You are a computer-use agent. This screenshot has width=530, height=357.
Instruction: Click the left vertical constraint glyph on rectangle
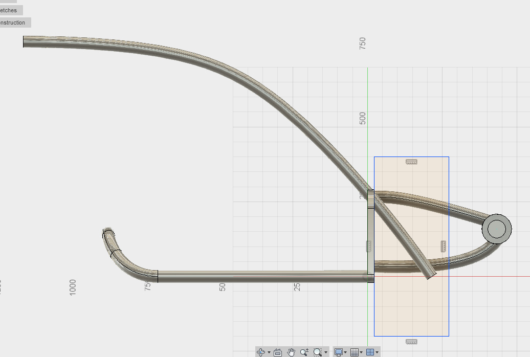tap(369, 247)
